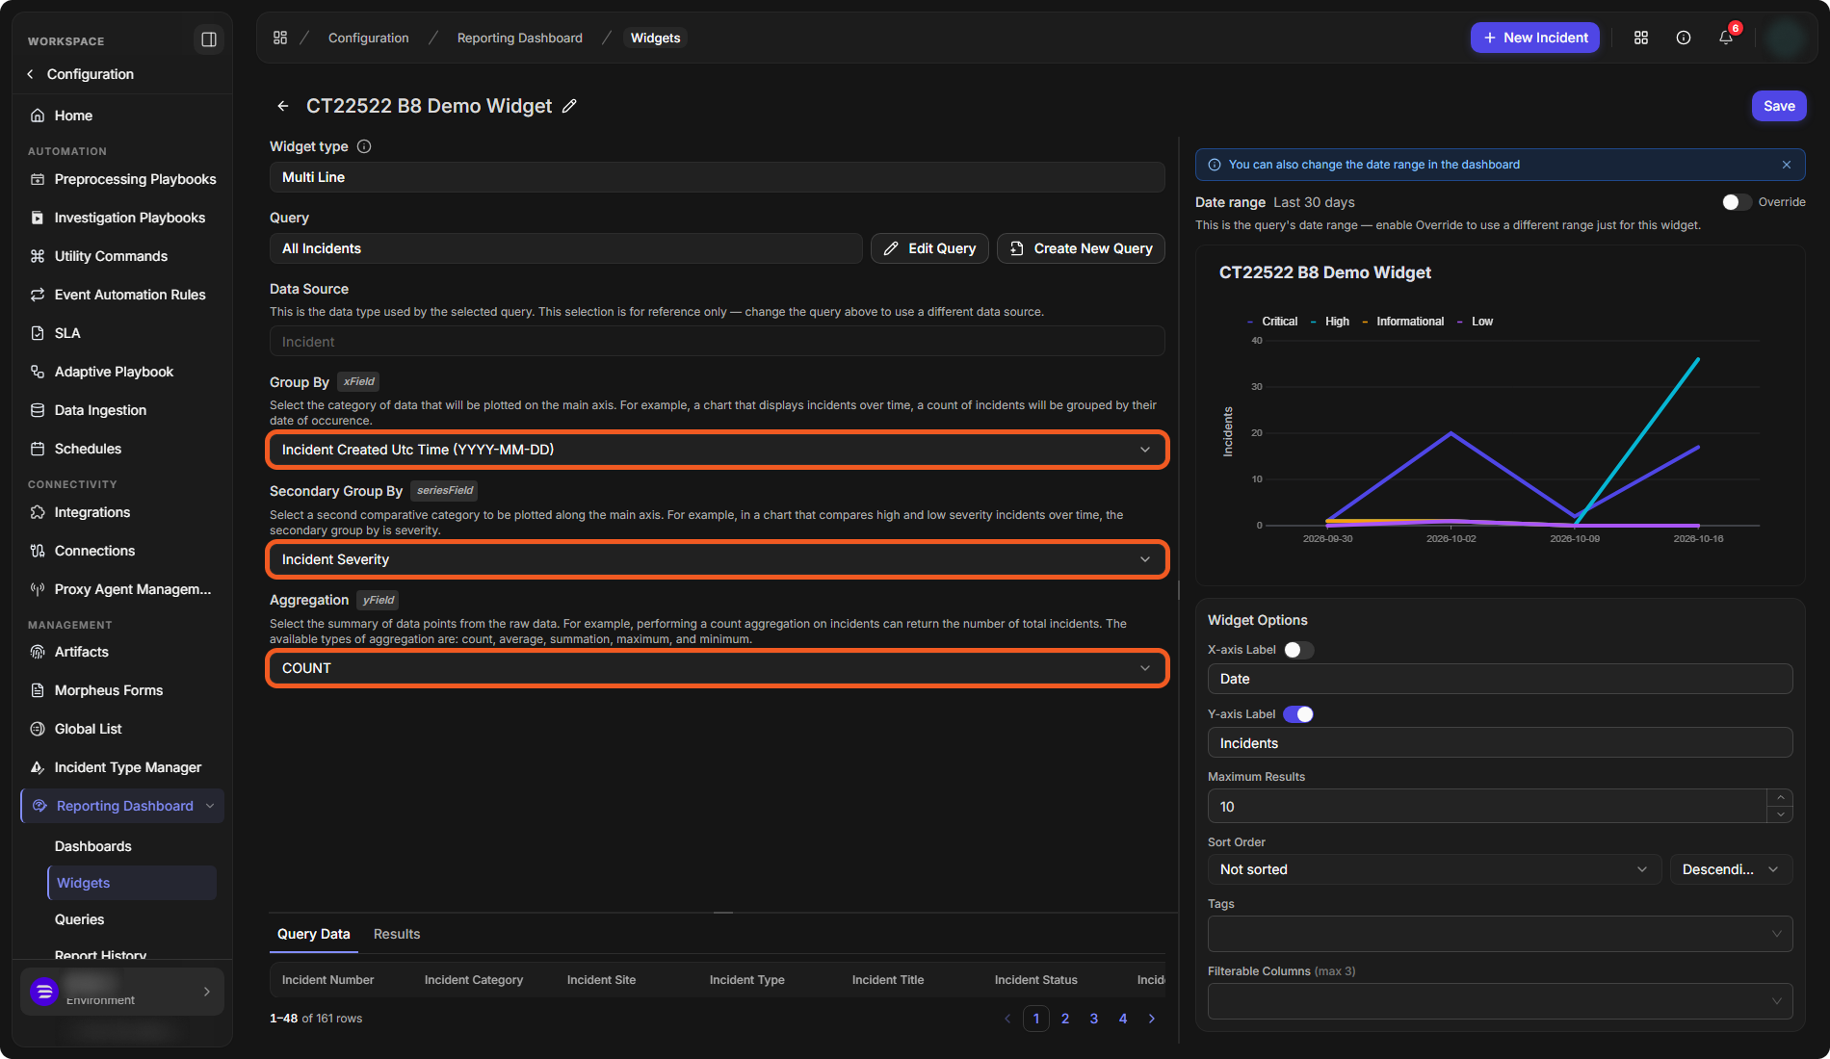Click the Save button
The height and width of the screenshot is (1059, 1830).
[x=1779, y=106]
